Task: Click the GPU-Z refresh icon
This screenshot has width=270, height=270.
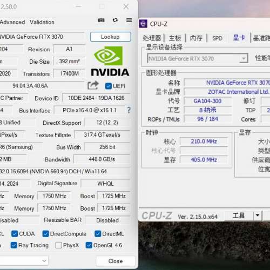Action: coord(115,20)
